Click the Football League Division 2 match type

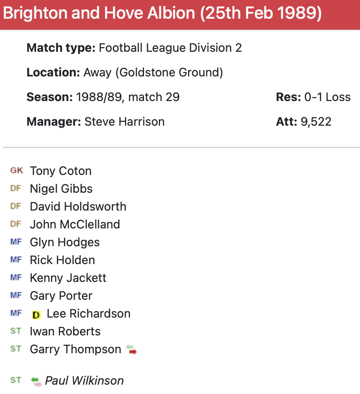pos(170,48)
